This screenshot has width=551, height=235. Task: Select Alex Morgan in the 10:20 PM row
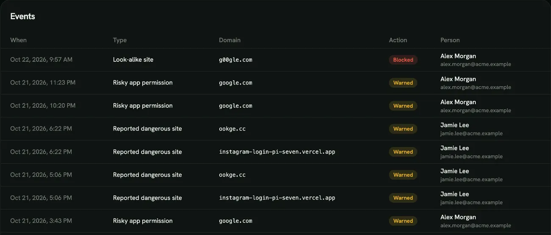[x=458, y=102]
